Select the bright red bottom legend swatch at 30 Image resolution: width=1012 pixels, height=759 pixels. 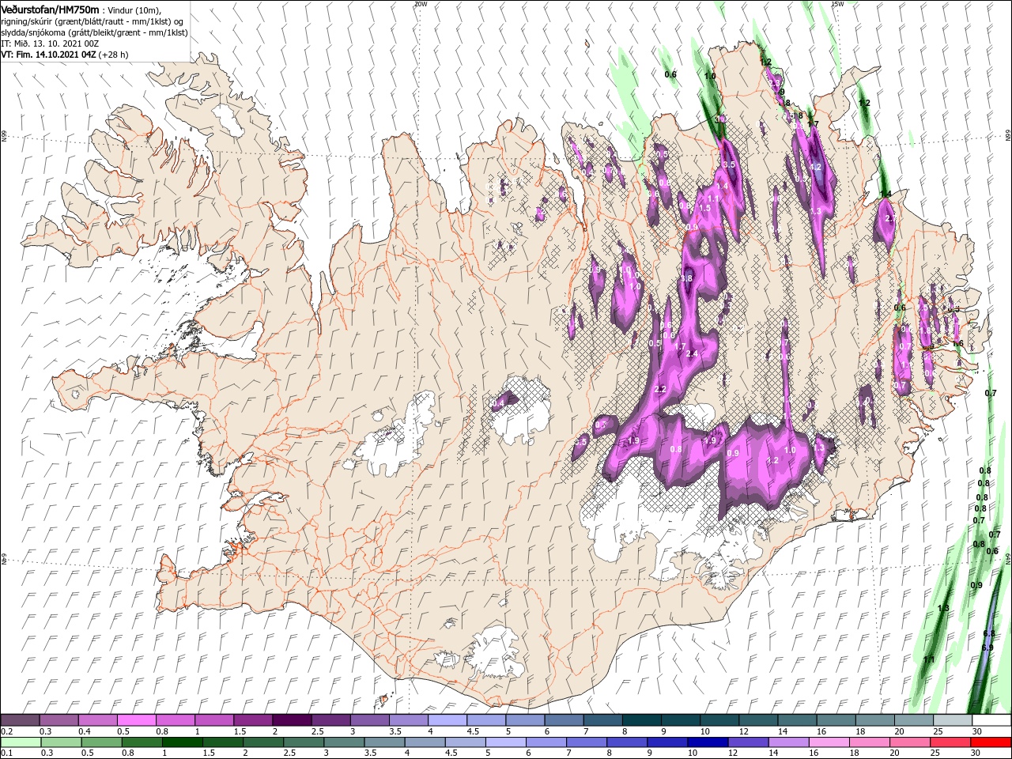990,742
